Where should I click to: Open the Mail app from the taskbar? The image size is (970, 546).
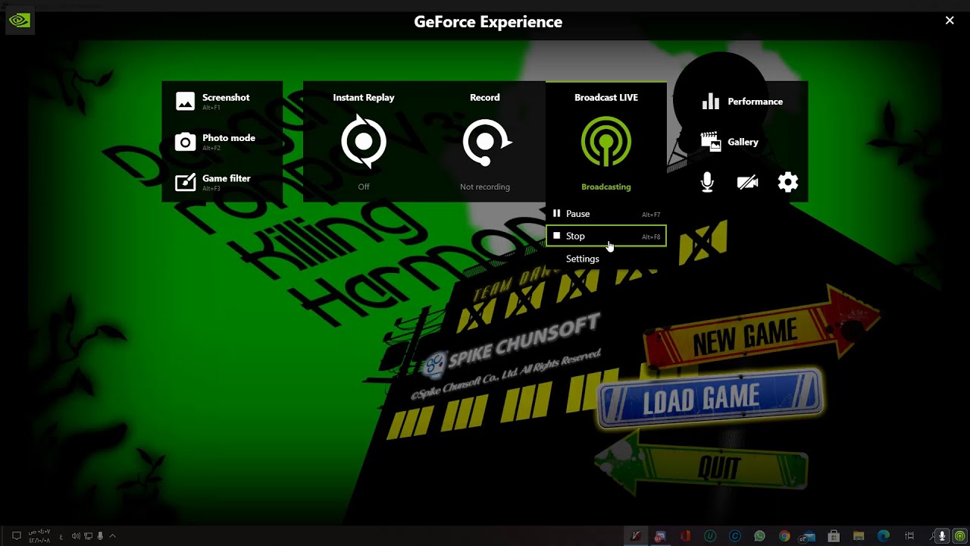click(x=808, y=536)
